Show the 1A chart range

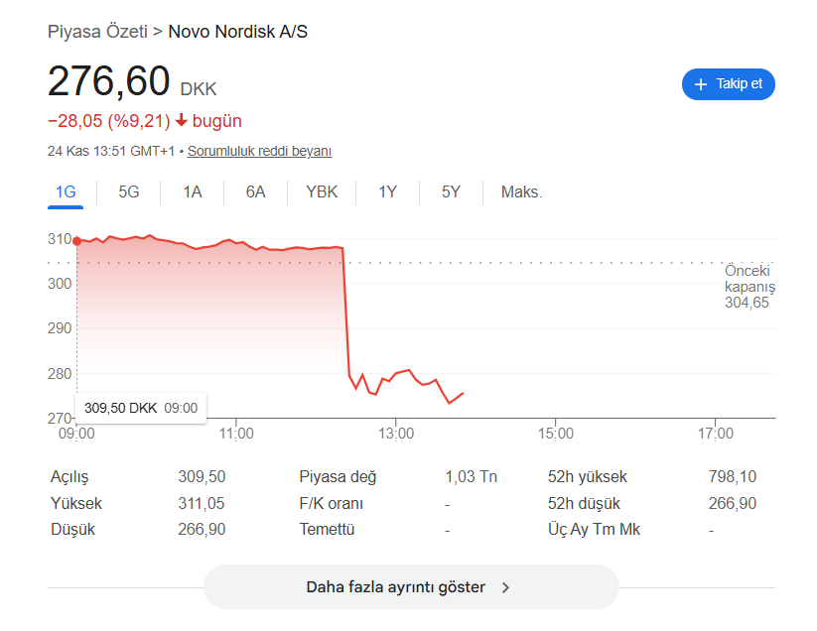(x=193, y=191)
